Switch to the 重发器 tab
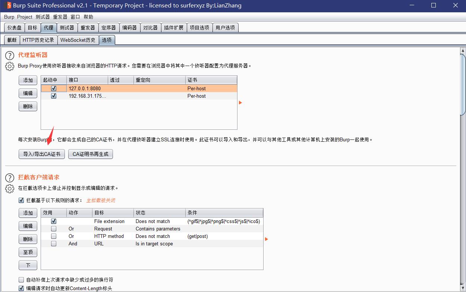The height and width of the screenshot is (292, 466). [x=88, y=28]
